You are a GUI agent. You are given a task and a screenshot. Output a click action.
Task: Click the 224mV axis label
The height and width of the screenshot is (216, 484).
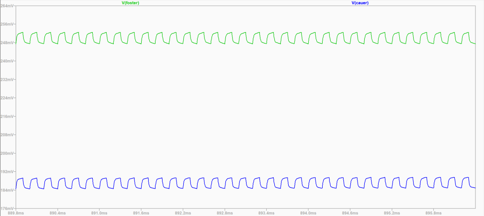(6, 98)
